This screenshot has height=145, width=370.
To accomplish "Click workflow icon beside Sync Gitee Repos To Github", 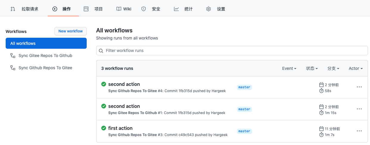I will tap(13, 56).
